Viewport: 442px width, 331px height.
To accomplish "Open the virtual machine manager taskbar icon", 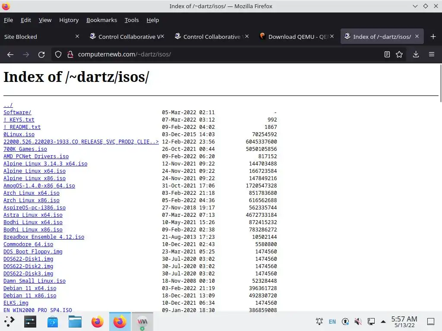I will click(x=142, y=322).
